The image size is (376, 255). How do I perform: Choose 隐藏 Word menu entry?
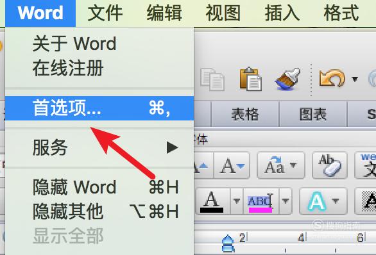coord(99,187)
